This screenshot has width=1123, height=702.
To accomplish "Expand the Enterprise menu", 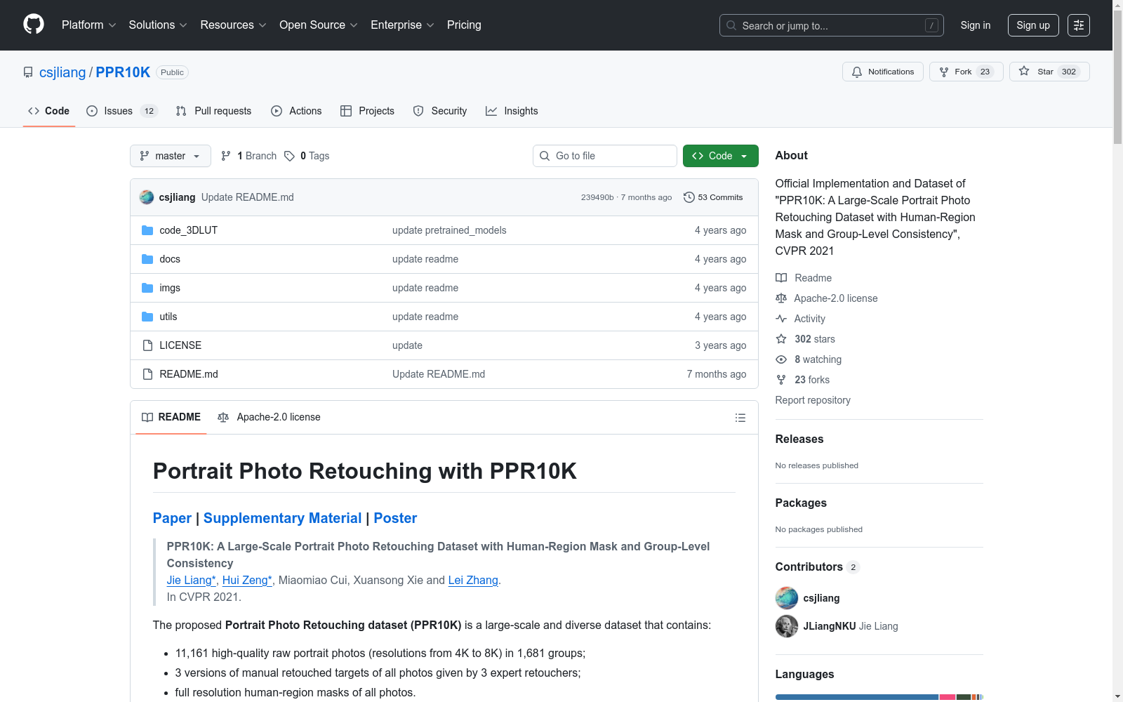I will pos(402,25).
